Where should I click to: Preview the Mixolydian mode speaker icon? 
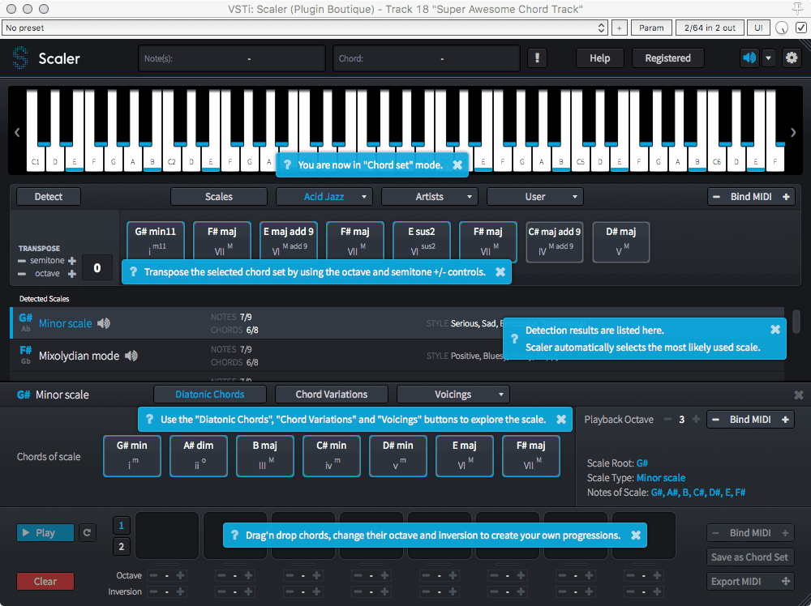(131, 356)
